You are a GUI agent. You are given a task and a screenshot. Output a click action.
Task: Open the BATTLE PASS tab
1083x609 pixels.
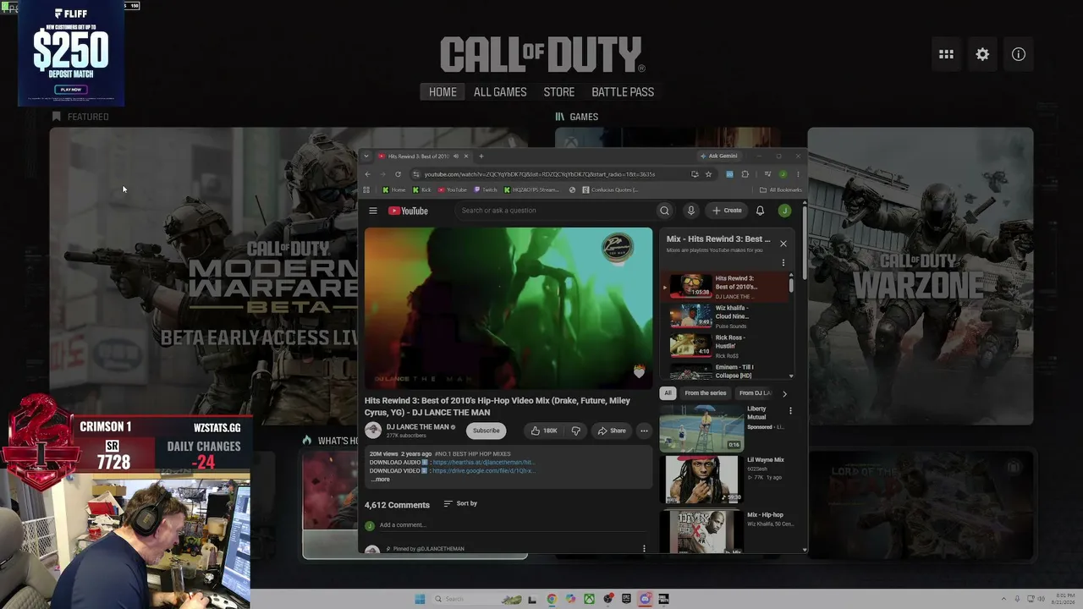[x=623, y=92]
